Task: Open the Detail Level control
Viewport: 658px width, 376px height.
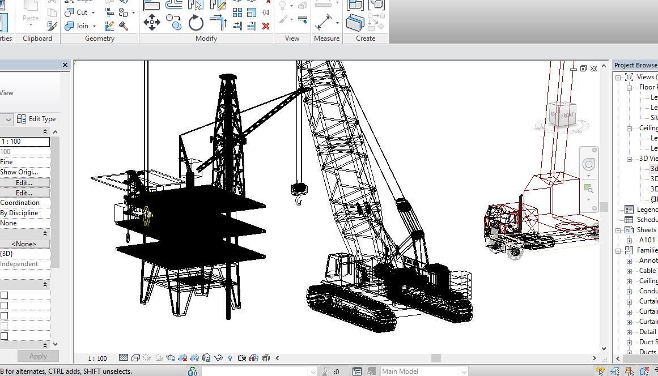Action: pos(124,358)
